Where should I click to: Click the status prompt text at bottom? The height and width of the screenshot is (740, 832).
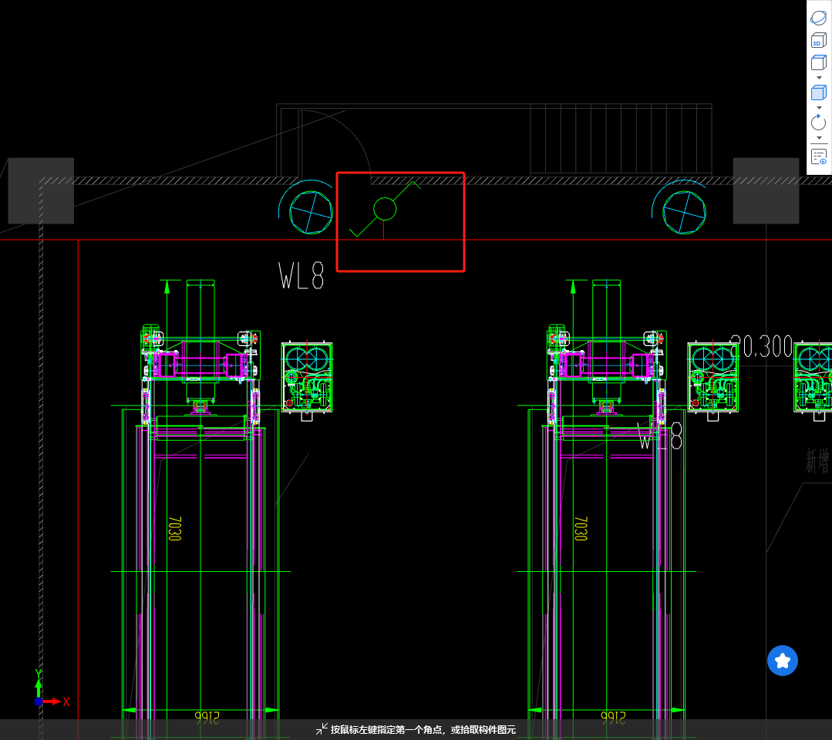[423, 729]
